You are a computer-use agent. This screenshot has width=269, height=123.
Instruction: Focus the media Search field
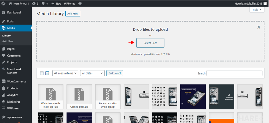(234, 73)
